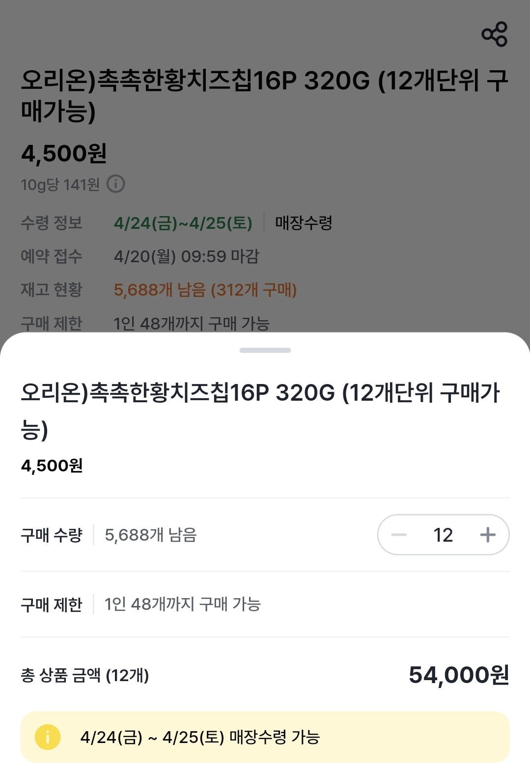Tap the quantity value 12
Screen dimensions: 530x770
(443, 535)
